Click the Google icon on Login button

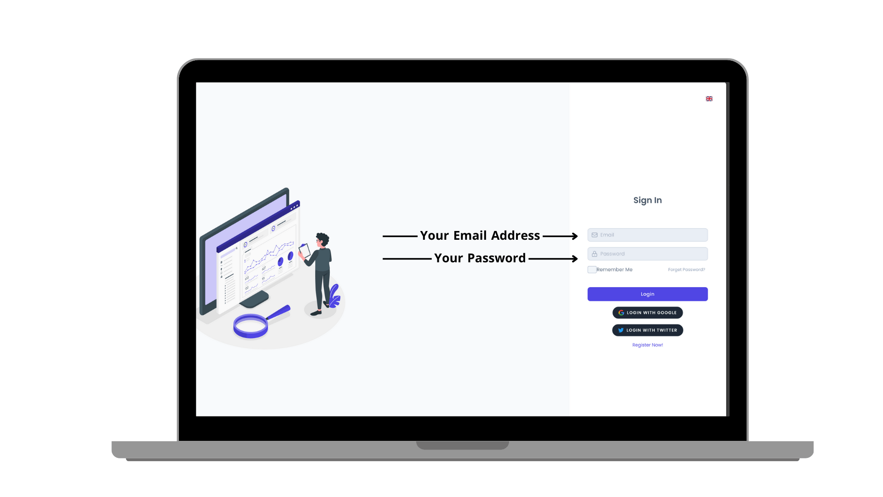coord(621,312)
